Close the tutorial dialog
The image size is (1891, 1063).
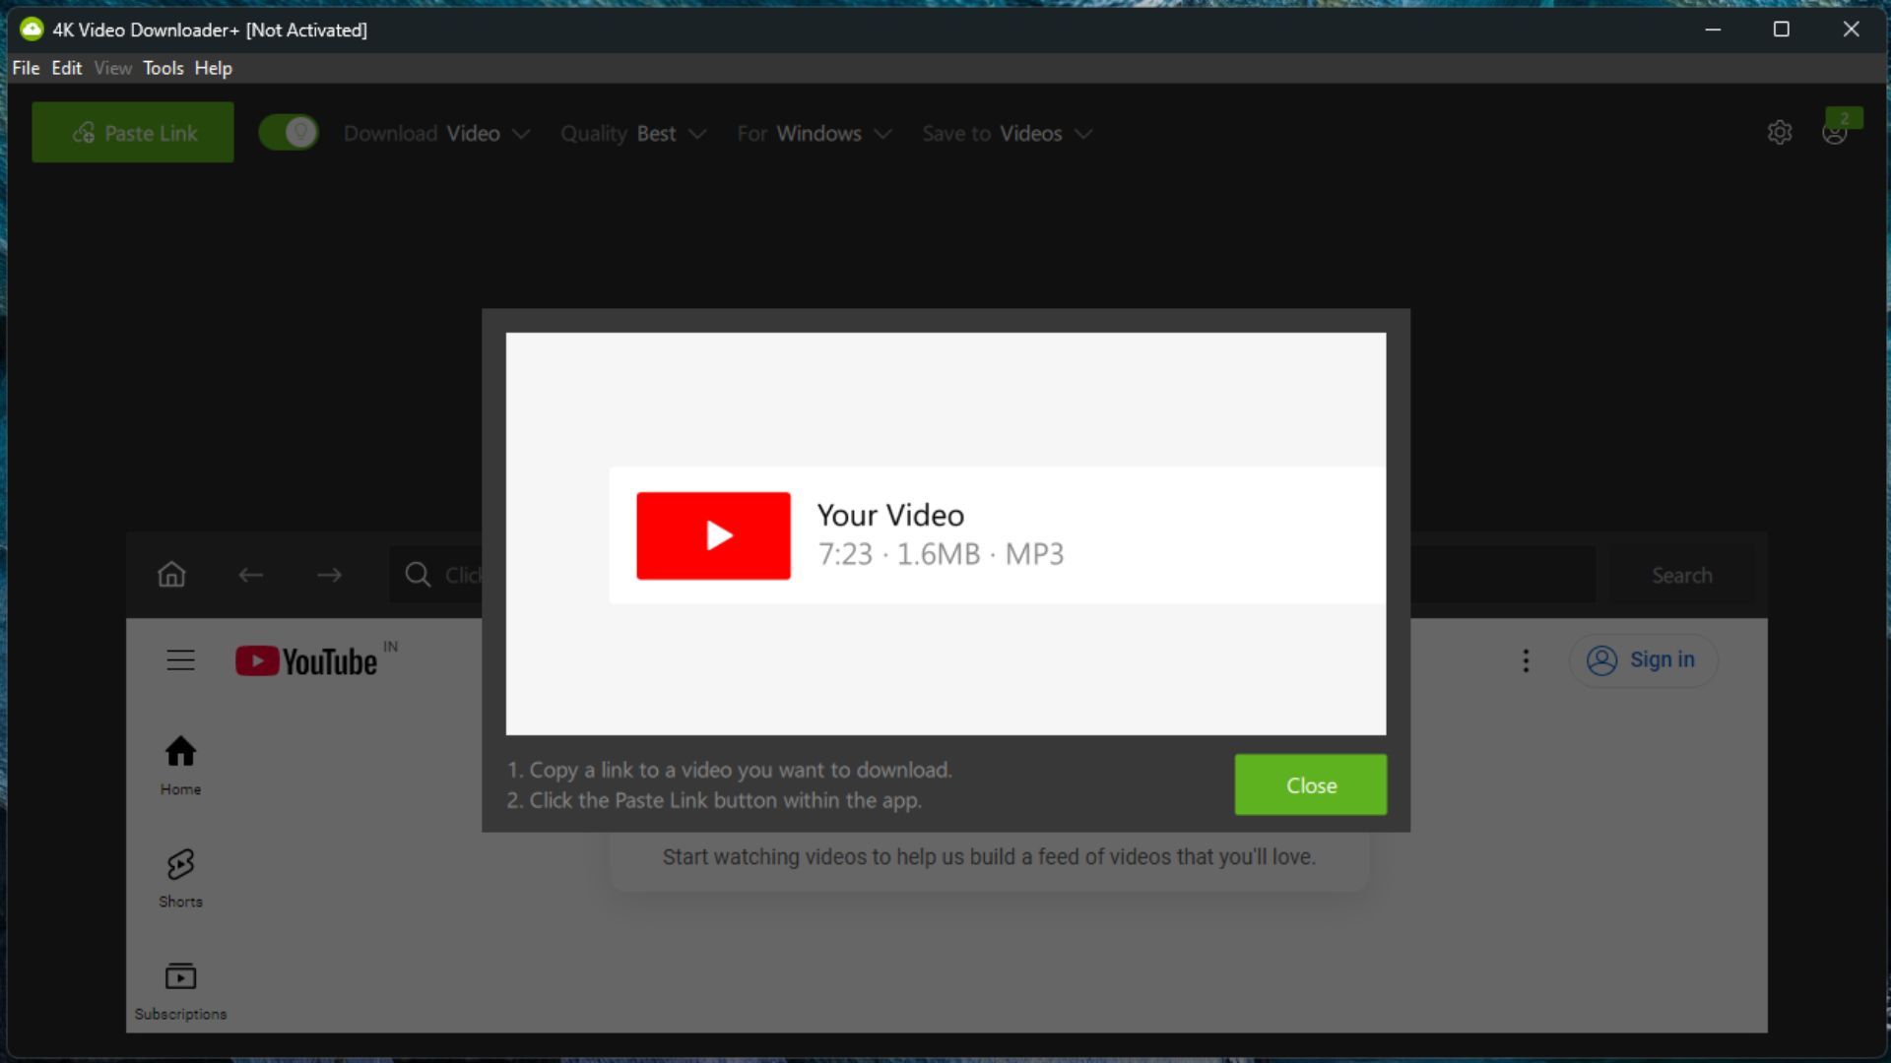point(1311,784)
